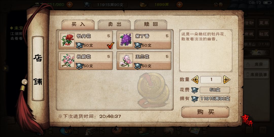Image resolution: width=274 pixels, height=137 pixels.
Task: Tap the silver ingot icon beside 花费
Action: click(x=195, y=90)
